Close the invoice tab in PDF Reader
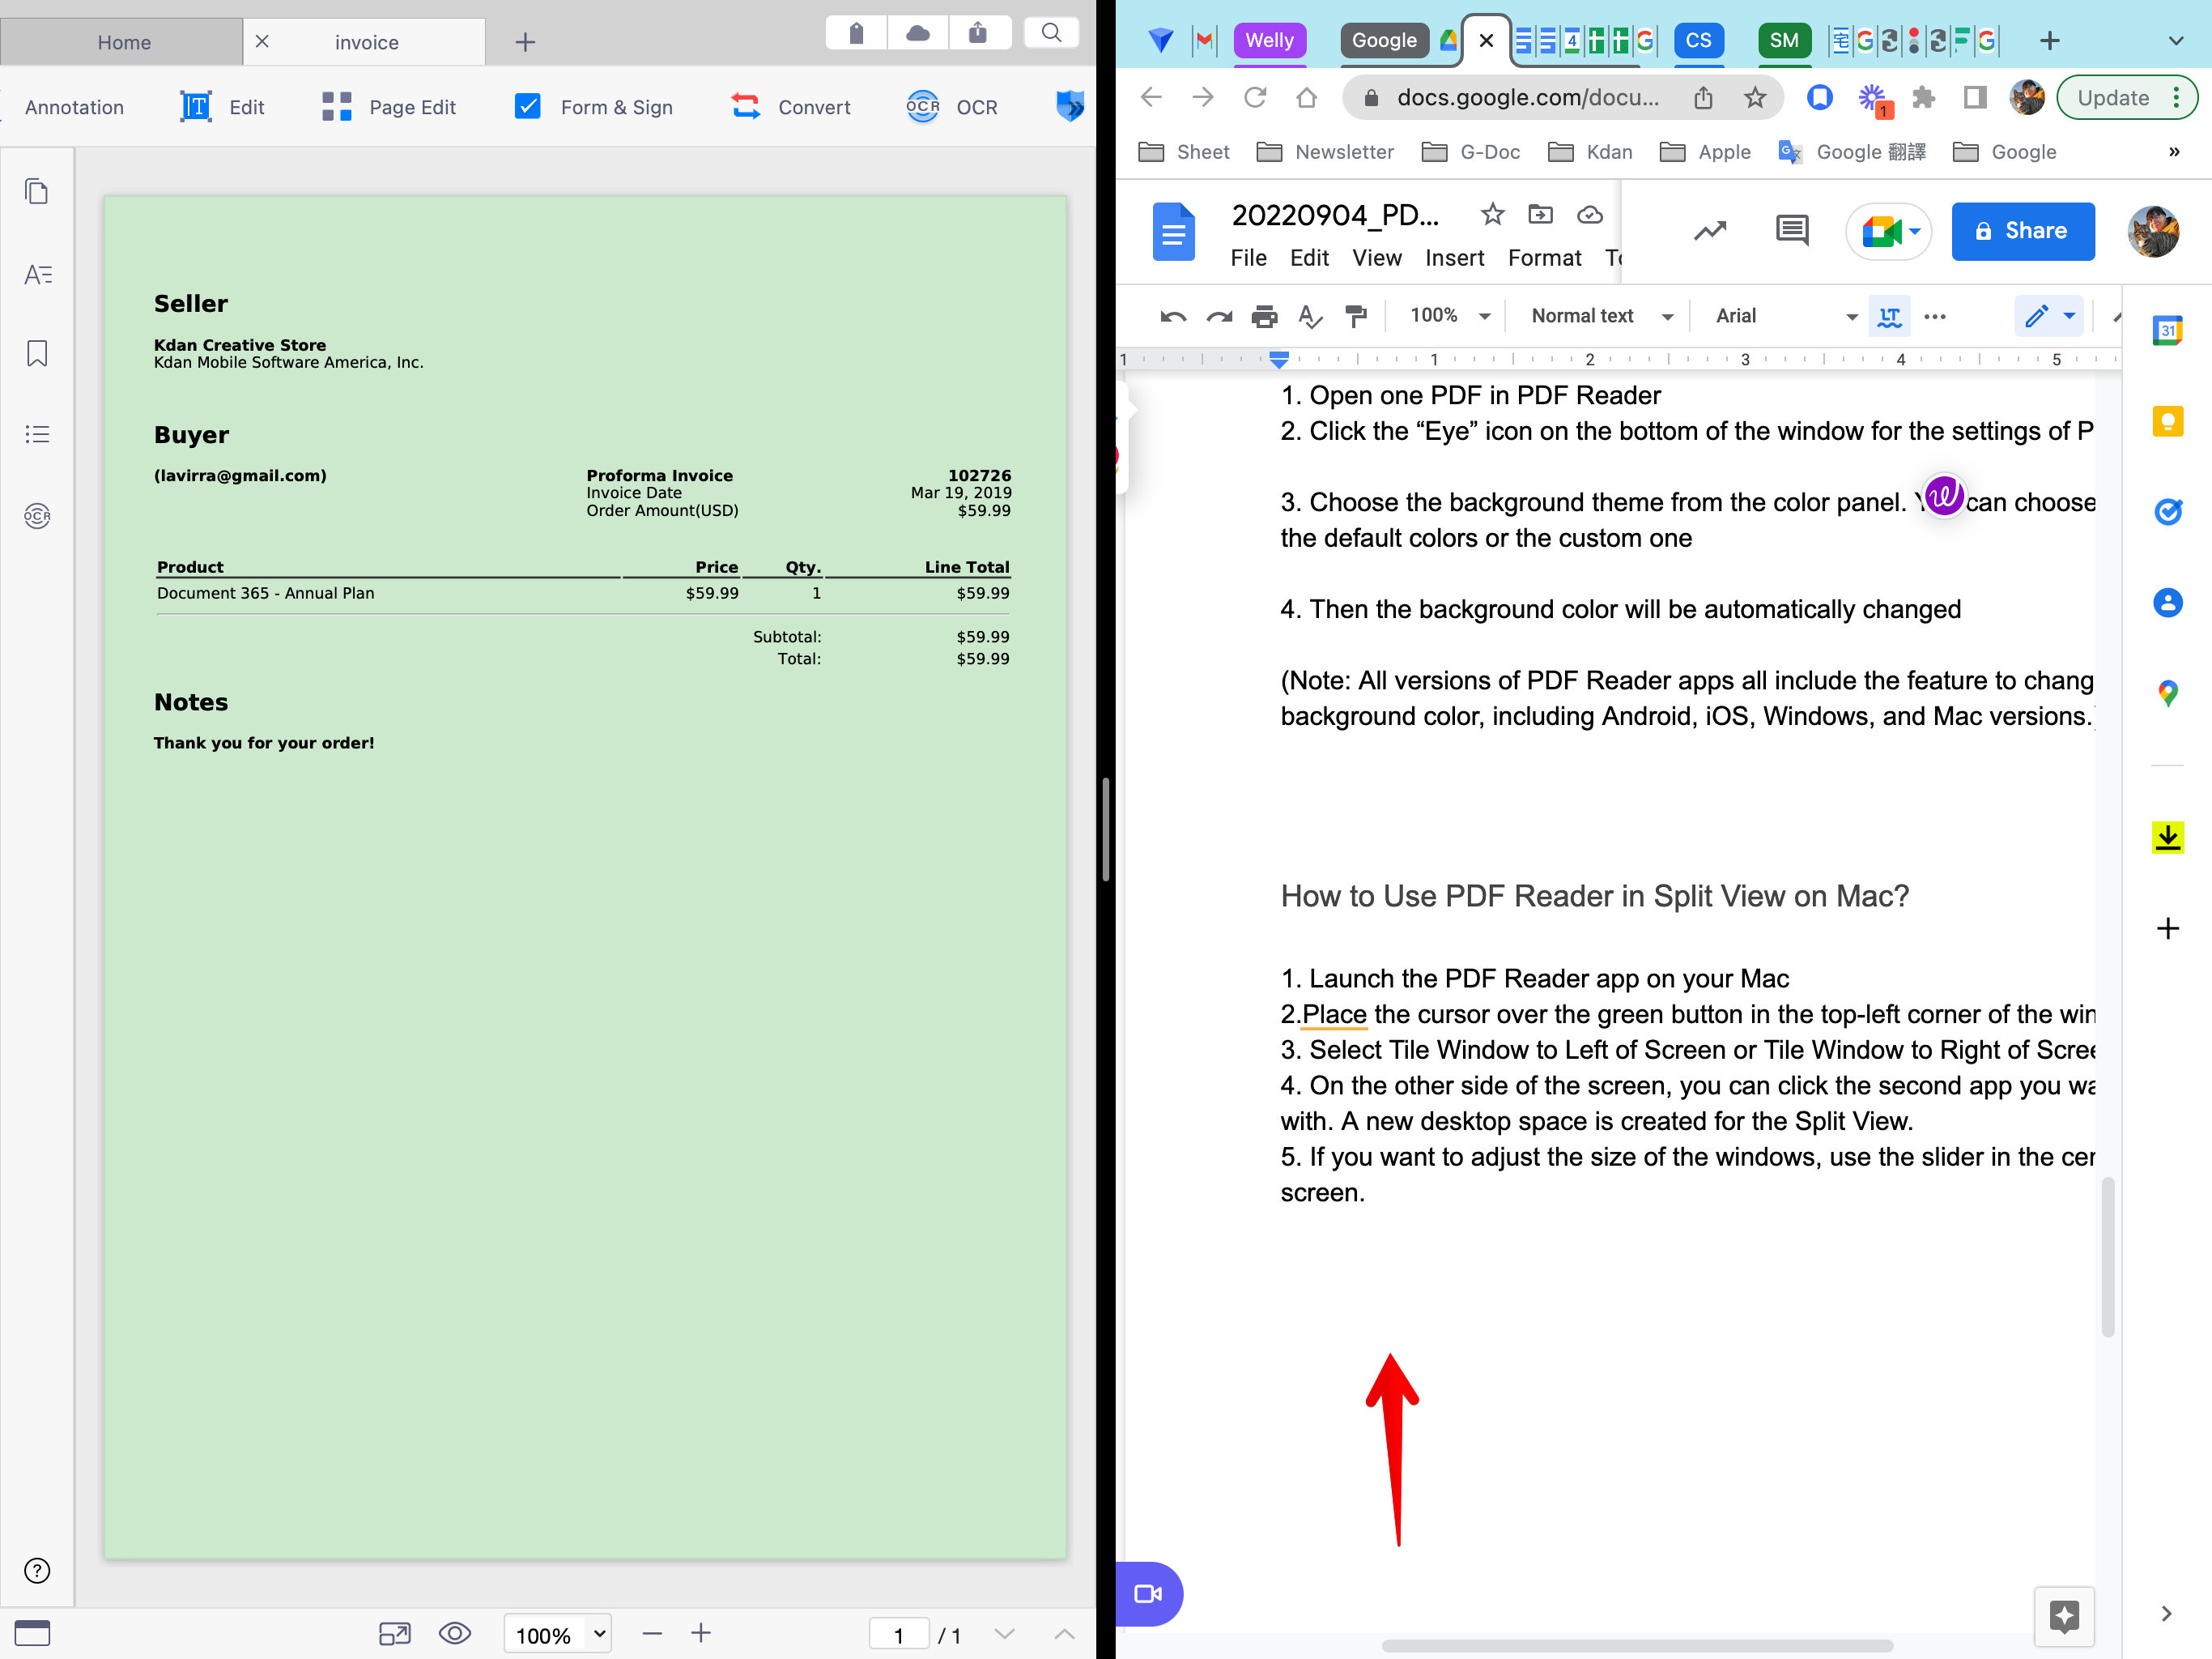 click(x=262, y=41)
